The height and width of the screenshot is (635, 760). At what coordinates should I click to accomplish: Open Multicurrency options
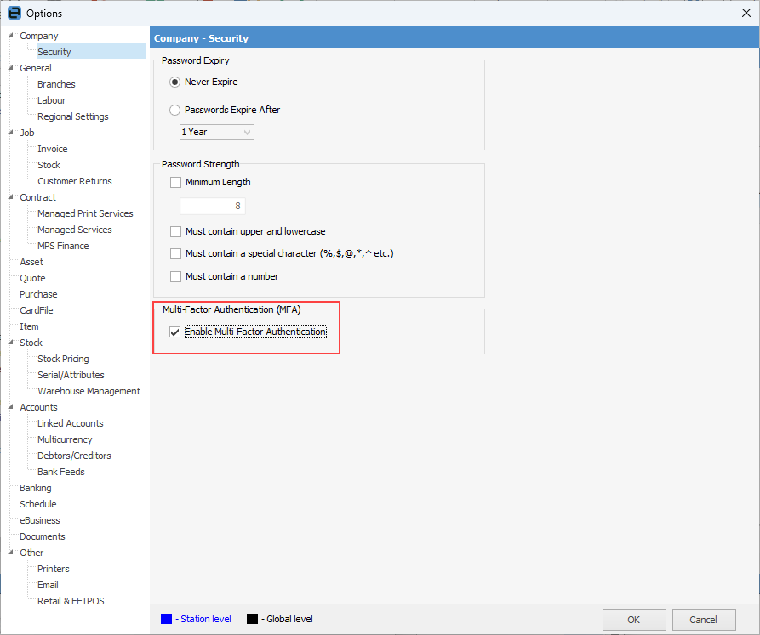tap(65, 439)
